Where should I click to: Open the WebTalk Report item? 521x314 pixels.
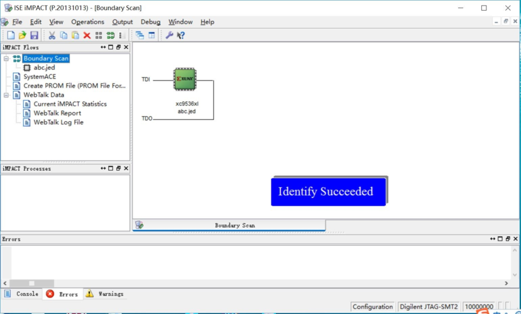tap(57, 113)
